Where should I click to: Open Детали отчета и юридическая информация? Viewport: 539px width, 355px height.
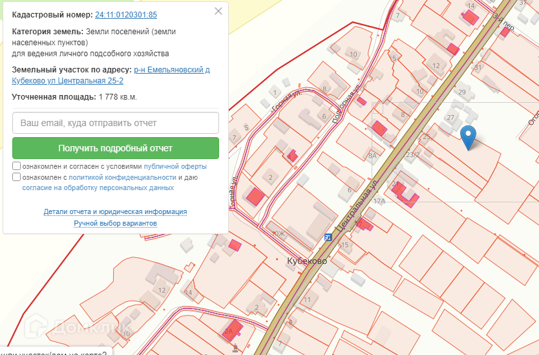[x=115, y=211]
